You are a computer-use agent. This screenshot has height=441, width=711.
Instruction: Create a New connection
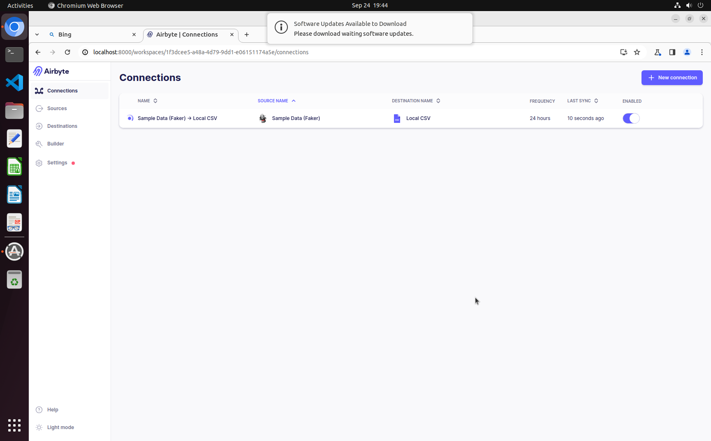pyautogui.click(x=672, y=78)
